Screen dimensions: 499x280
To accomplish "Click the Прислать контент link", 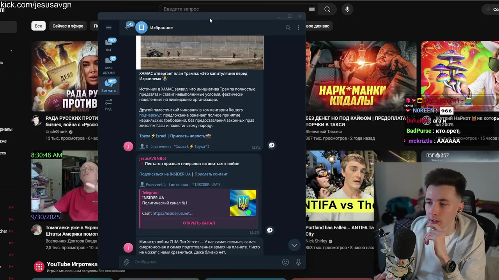I will coord(211,174).
